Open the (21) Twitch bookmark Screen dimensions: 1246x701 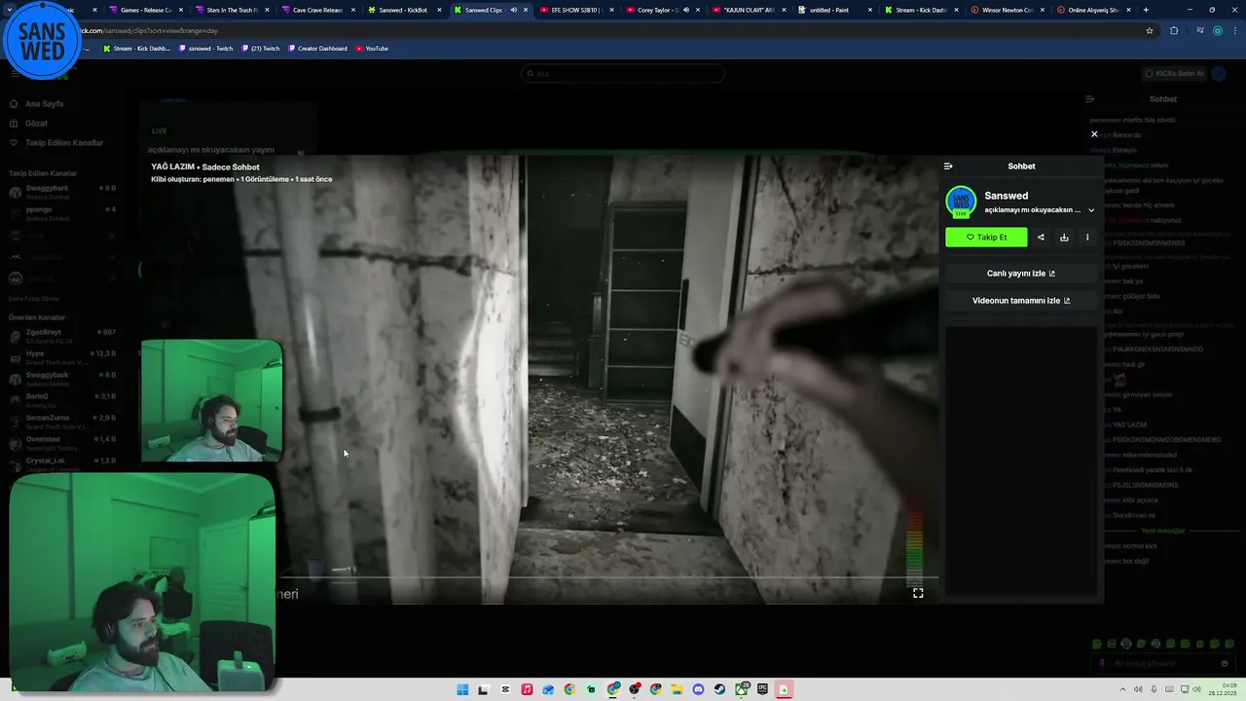(260, 48)
